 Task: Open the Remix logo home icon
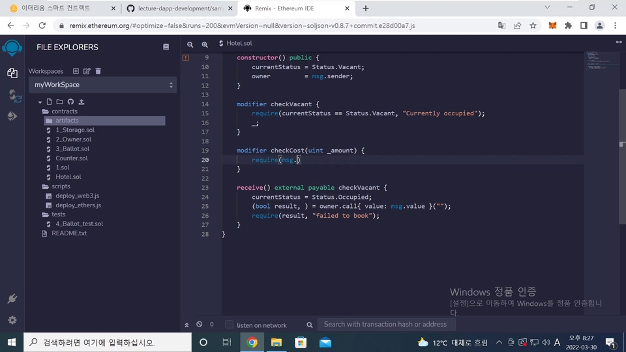(x=12, y=48)
